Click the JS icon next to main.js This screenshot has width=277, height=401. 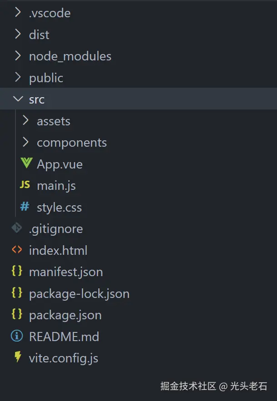pyautogui.click(x=25, y=185)
